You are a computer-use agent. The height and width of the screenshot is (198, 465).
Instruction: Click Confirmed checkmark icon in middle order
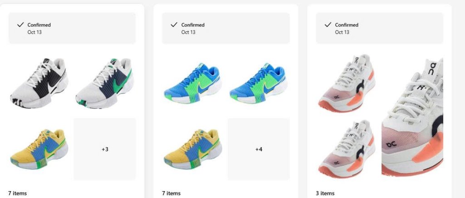174,25
